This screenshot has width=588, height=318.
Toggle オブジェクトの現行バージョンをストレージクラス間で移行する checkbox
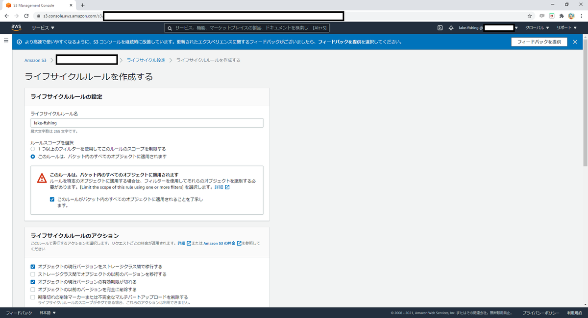[33, 267]
